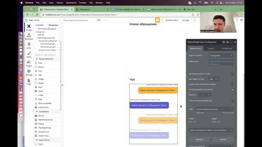262x147 pixels.
Task: Open the new transition property dropdown
Action: tap(211, 130)
